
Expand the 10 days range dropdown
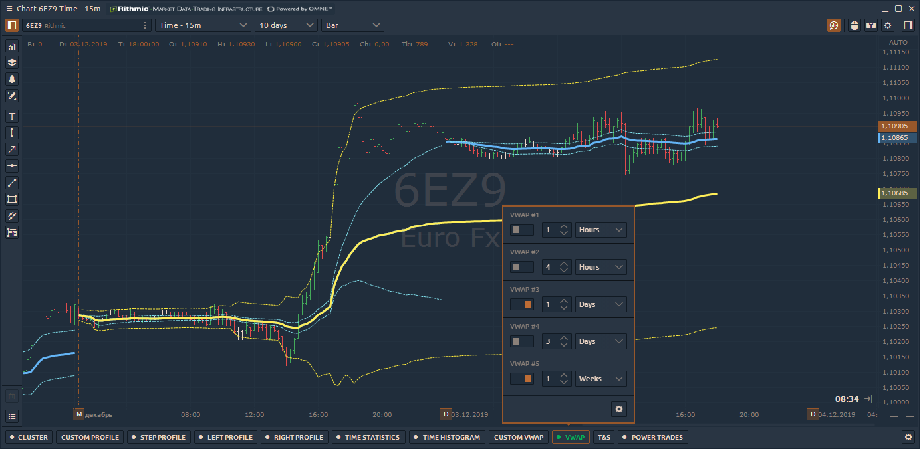point(286,25)
